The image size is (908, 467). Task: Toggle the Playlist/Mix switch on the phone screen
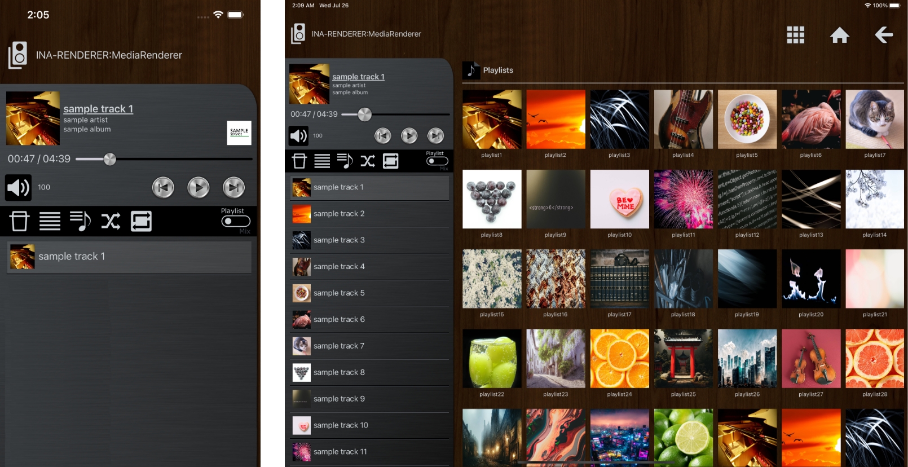pyautogui.click(x=235, y=221)
